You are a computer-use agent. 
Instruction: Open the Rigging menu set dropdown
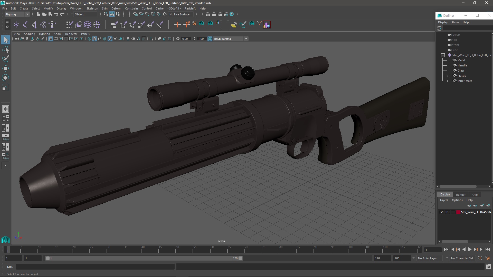pyautogui.click(x=17, y=14)
